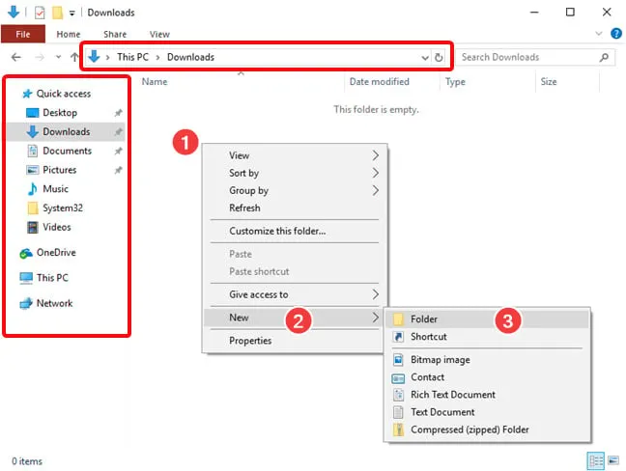
Task: Click the refresh button in address bar
Action: pyautogui.click(x=440, y=57)
